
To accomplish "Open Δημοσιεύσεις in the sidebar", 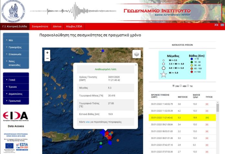I will (16, 94).
